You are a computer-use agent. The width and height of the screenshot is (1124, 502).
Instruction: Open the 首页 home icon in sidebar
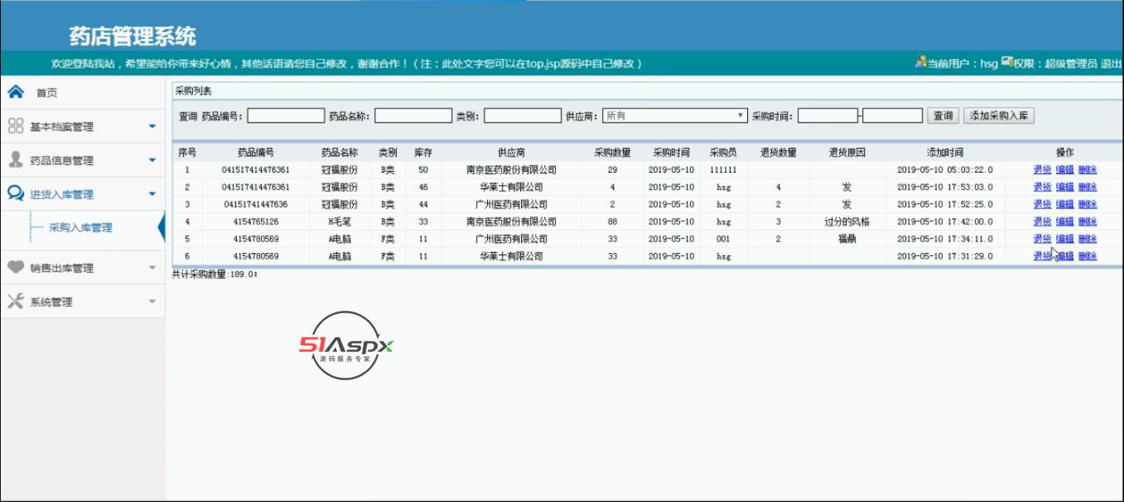pos(15,92)
